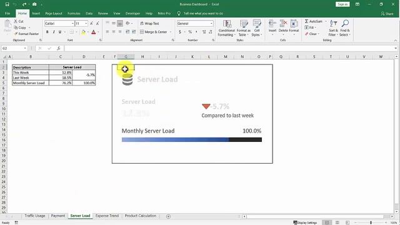
Task: Open the File menu
Action: tap(7, 13)
